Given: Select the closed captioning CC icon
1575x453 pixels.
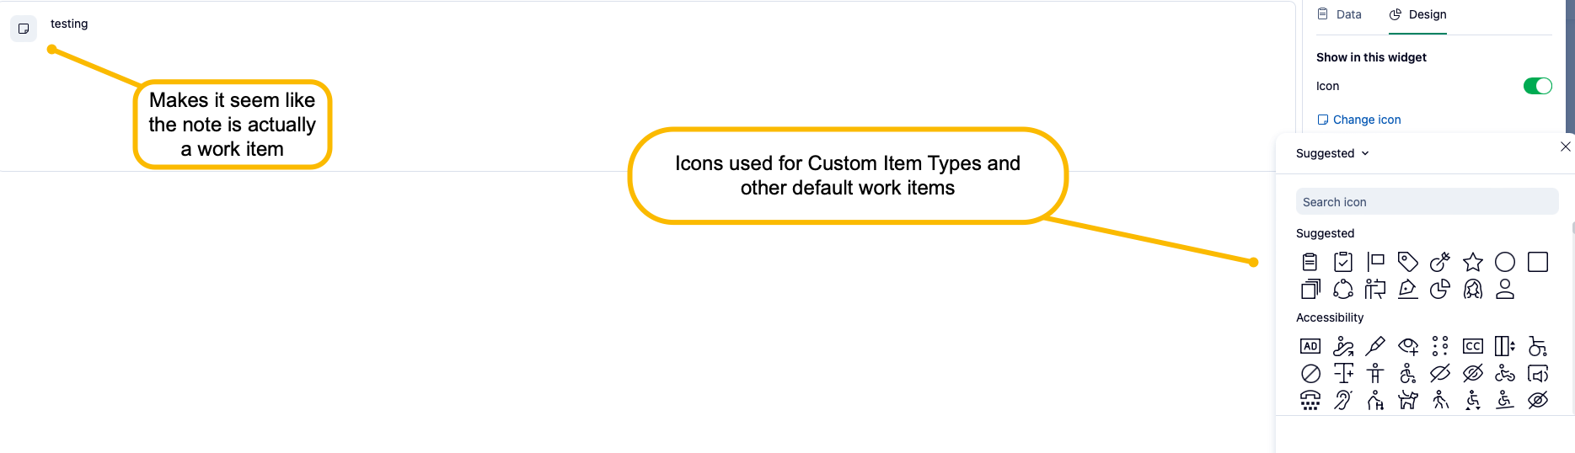Looking at the screenshot, I should pos(1472,346).
